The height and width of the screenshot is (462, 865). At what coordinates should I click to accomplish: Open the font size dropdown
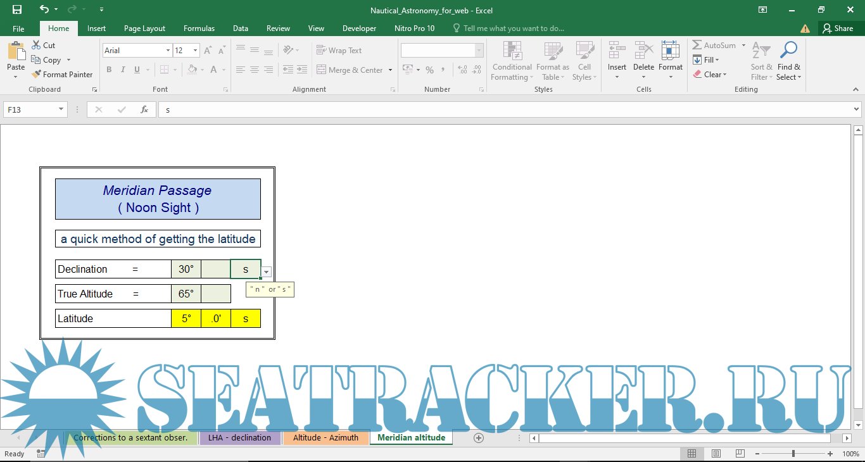point(195,51)
